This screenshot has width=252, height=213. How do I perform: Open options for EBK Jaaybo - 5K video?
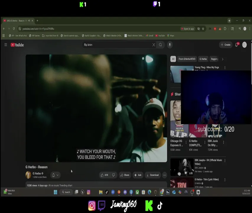(x=225, y=161)
